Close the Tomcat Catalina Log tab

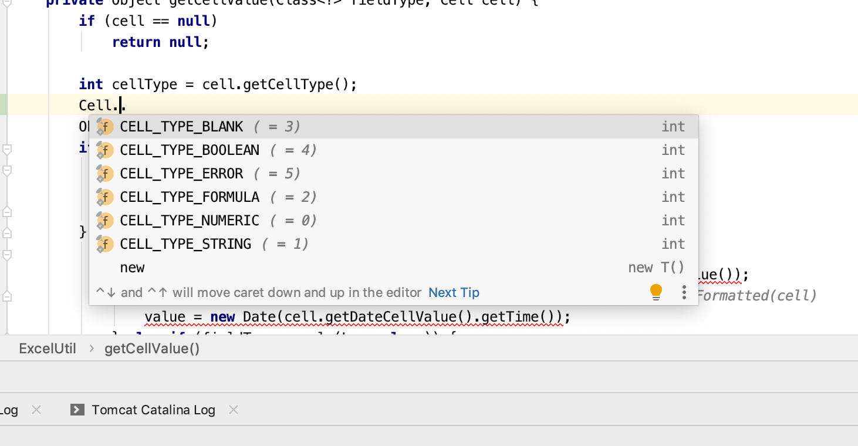pyautogui.click(x=234, y=410)
